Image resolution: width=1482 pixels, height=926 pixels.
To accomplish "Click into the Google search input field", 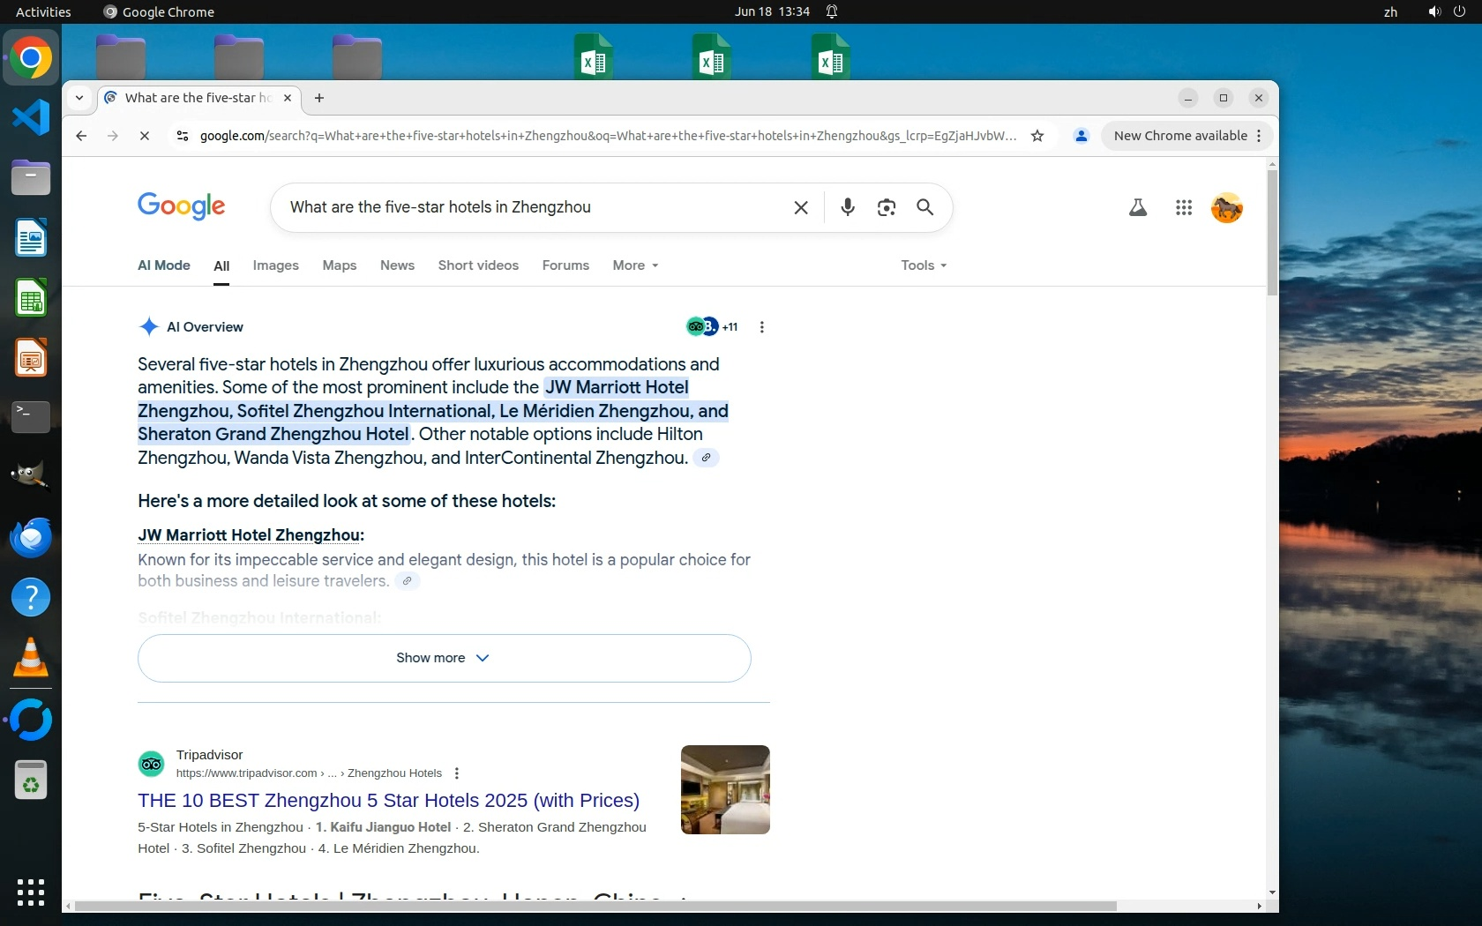I will point(529,207).
